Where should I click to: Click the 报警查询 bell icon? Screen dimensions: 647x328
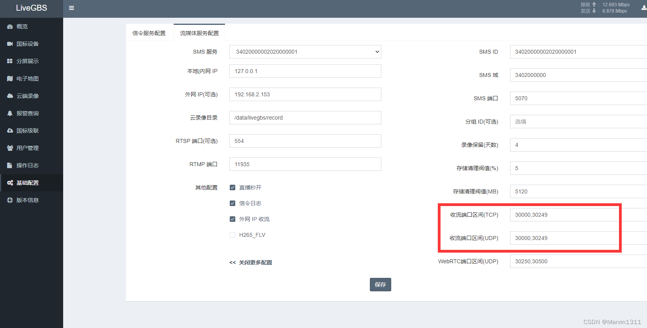click(10, 113)
